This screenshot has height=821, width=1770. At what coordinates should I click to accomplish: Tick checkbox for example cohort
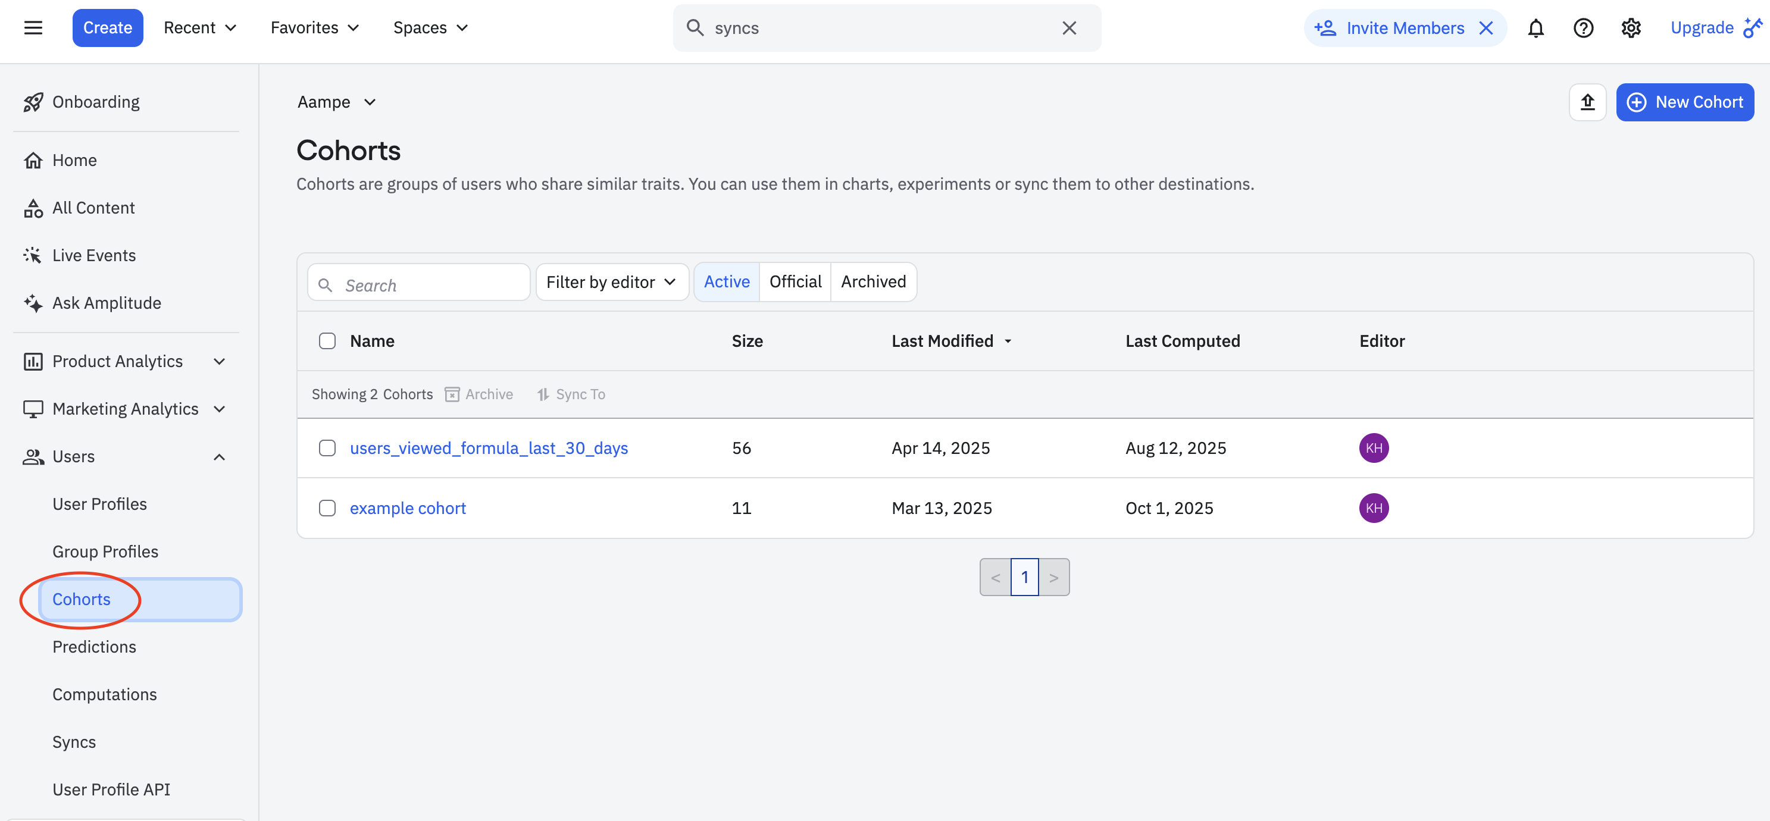point(327,507)
